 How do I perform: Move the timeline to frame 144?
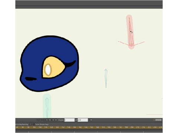click(x=74, y=127)
